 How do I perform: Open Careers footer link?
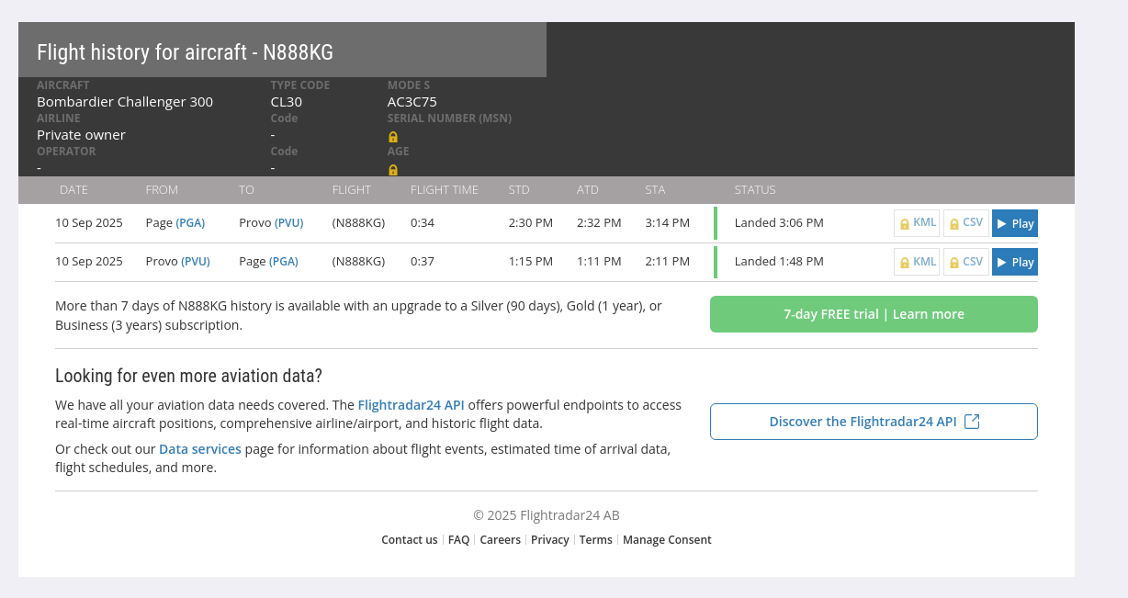coord(500,540)
